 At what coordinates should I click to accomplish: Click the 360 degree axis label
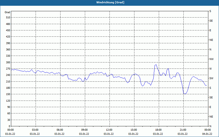click(8, 50)
